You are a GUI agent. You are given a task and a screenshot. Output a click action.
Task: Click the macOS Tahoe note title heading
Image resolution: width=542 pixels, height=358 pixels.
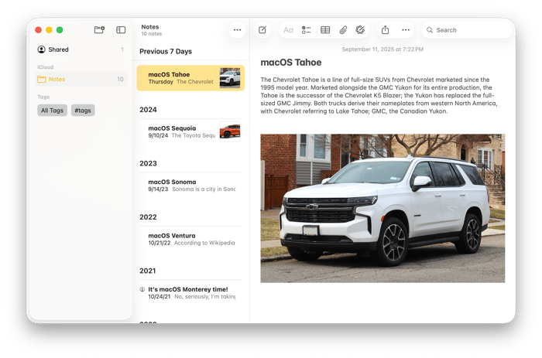coord(291,63)
